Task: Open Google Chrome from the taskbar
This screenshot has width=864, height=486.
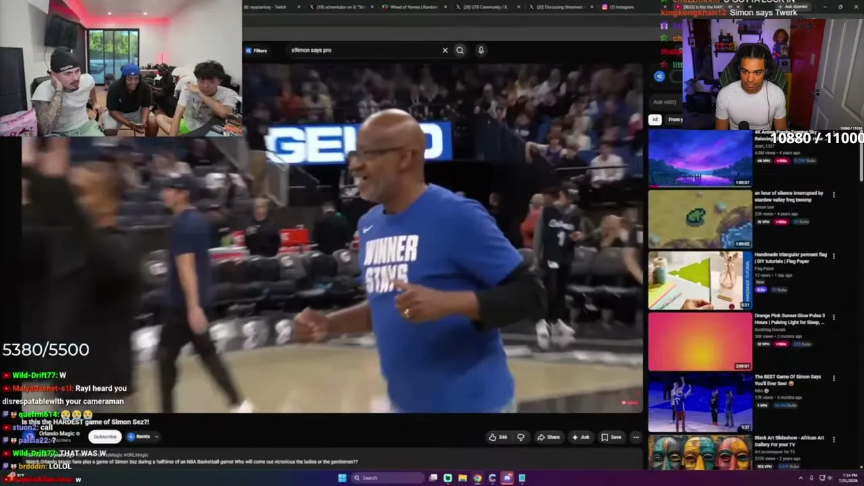Action: pos(477,478)
